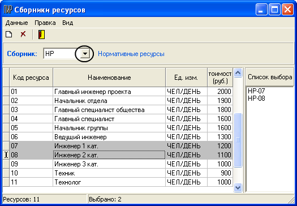Viewport: 297px width, 206px height.
Task: Click the Ед. изм. column header
Action: tap(186, 78)
